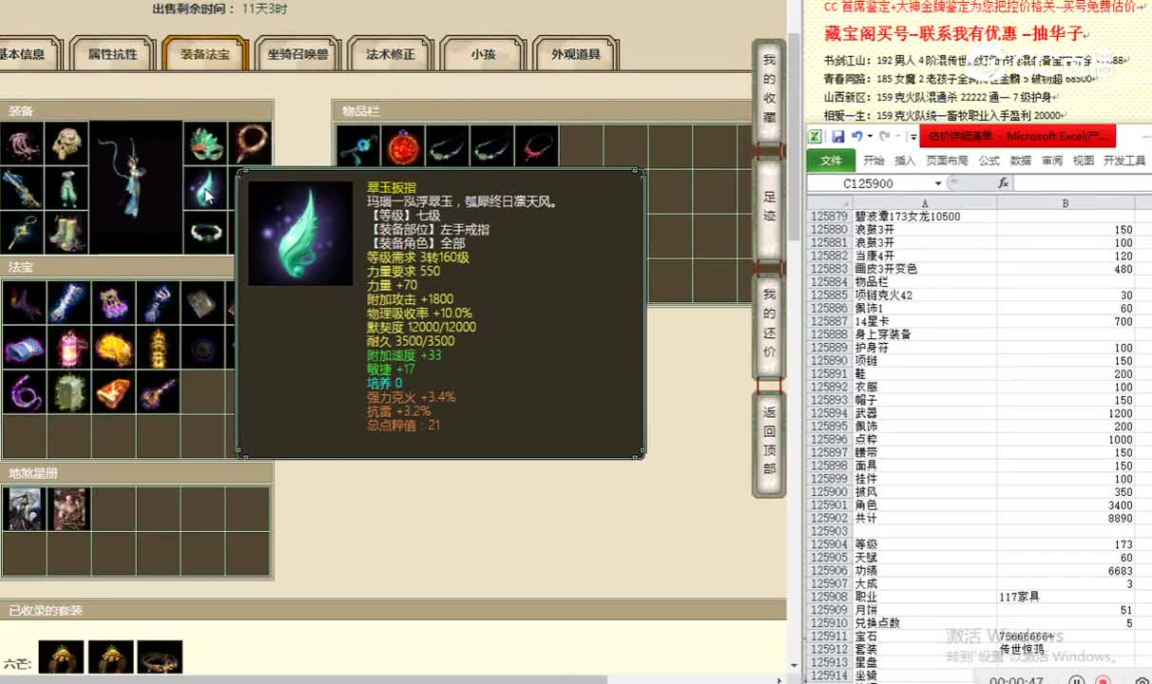1152x684 pixels.
Task: Open 我的收藏 side button
Action: click(x=769, y=90)
